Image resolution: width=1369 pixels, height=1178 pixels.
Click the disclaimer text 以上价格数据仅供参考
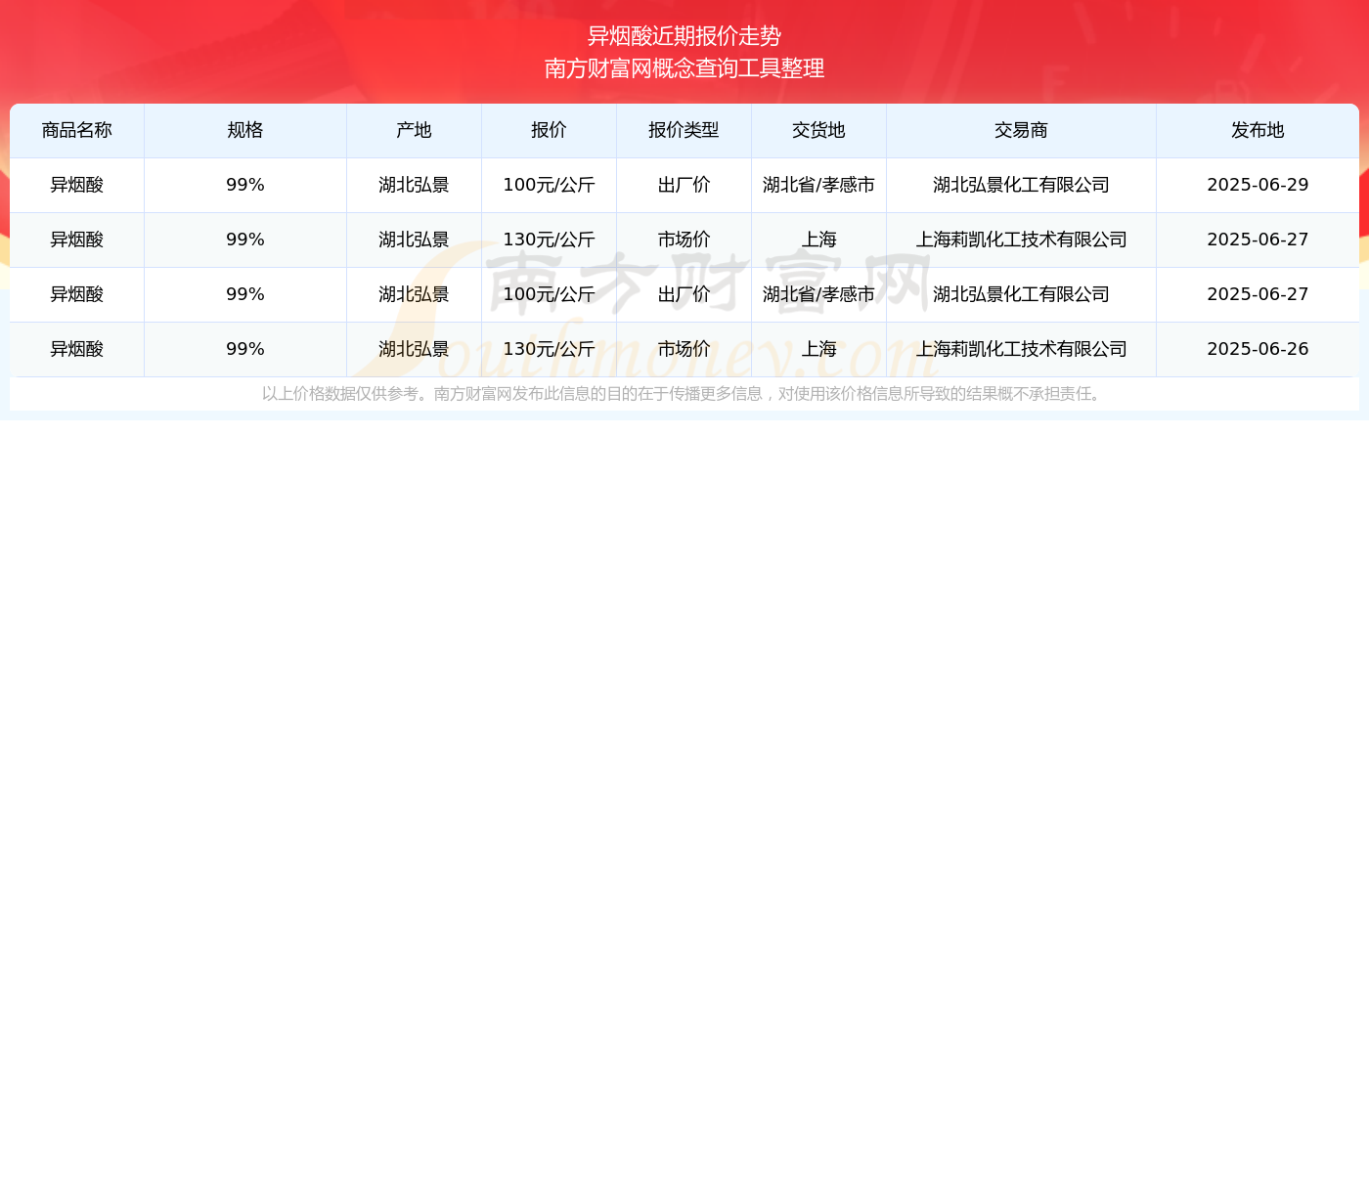pyautogui.click(x=339, y=394)
